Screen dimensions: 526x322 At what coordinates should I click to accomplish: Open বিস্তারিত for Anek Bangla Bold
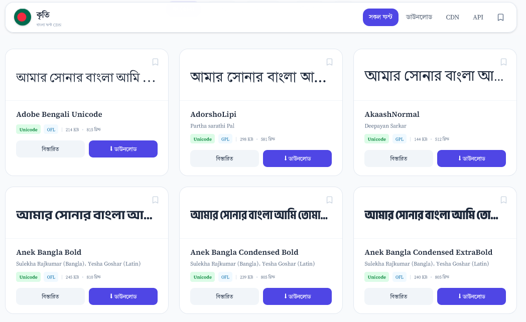tap(50, 296)
